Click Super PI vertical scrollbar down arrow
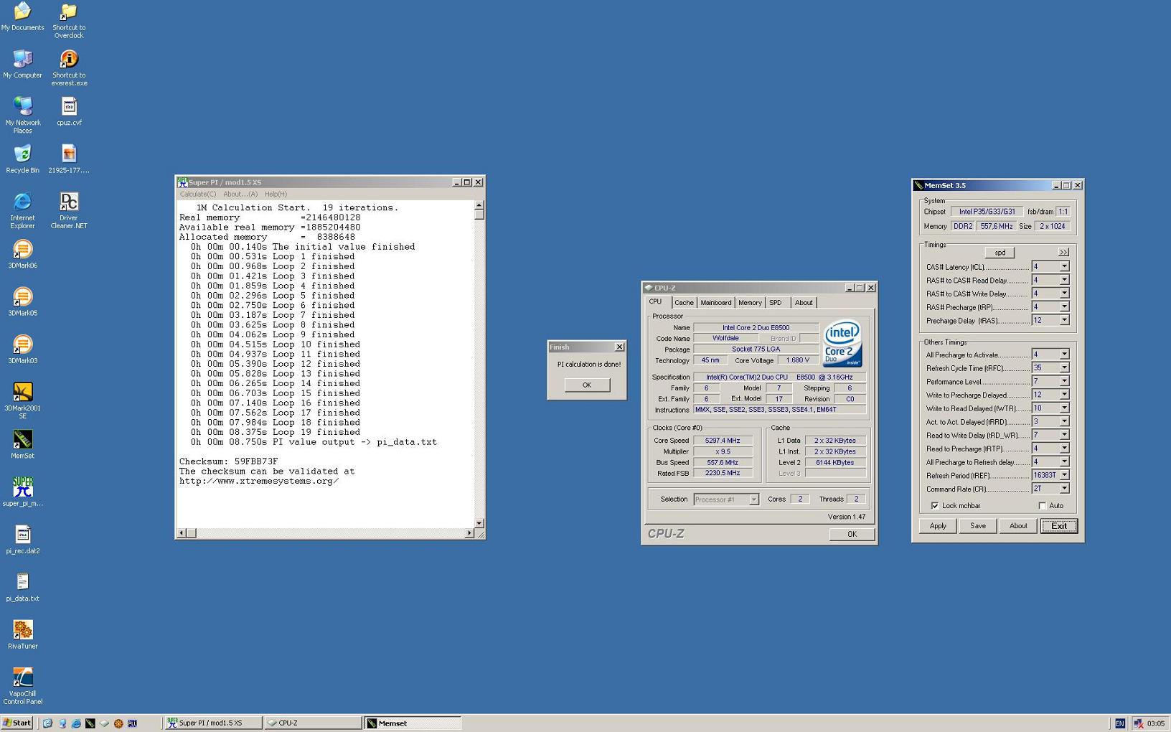 click(x=479, y=523)
